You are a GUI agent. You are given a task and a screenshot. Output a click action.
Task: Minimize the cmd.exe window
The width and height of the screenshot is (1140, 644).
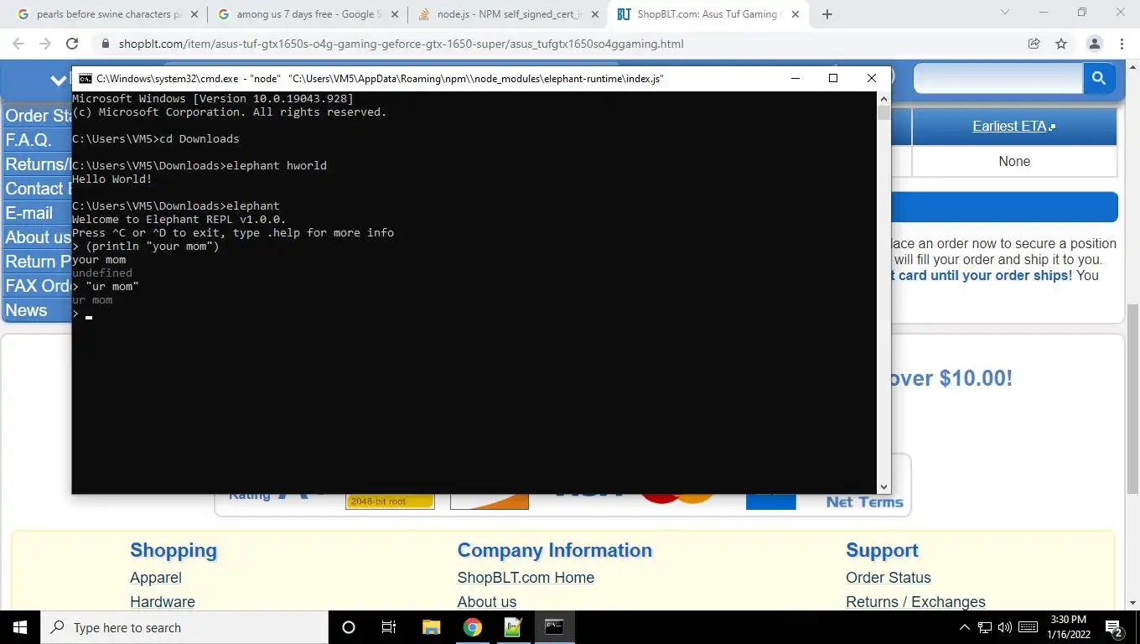[x=794, y=78]
